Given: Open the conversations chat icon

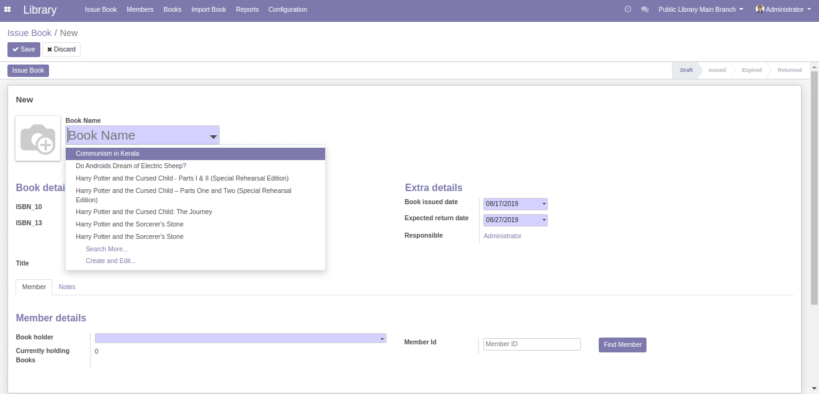Looking at the screenshot, I should pos(645,9).
